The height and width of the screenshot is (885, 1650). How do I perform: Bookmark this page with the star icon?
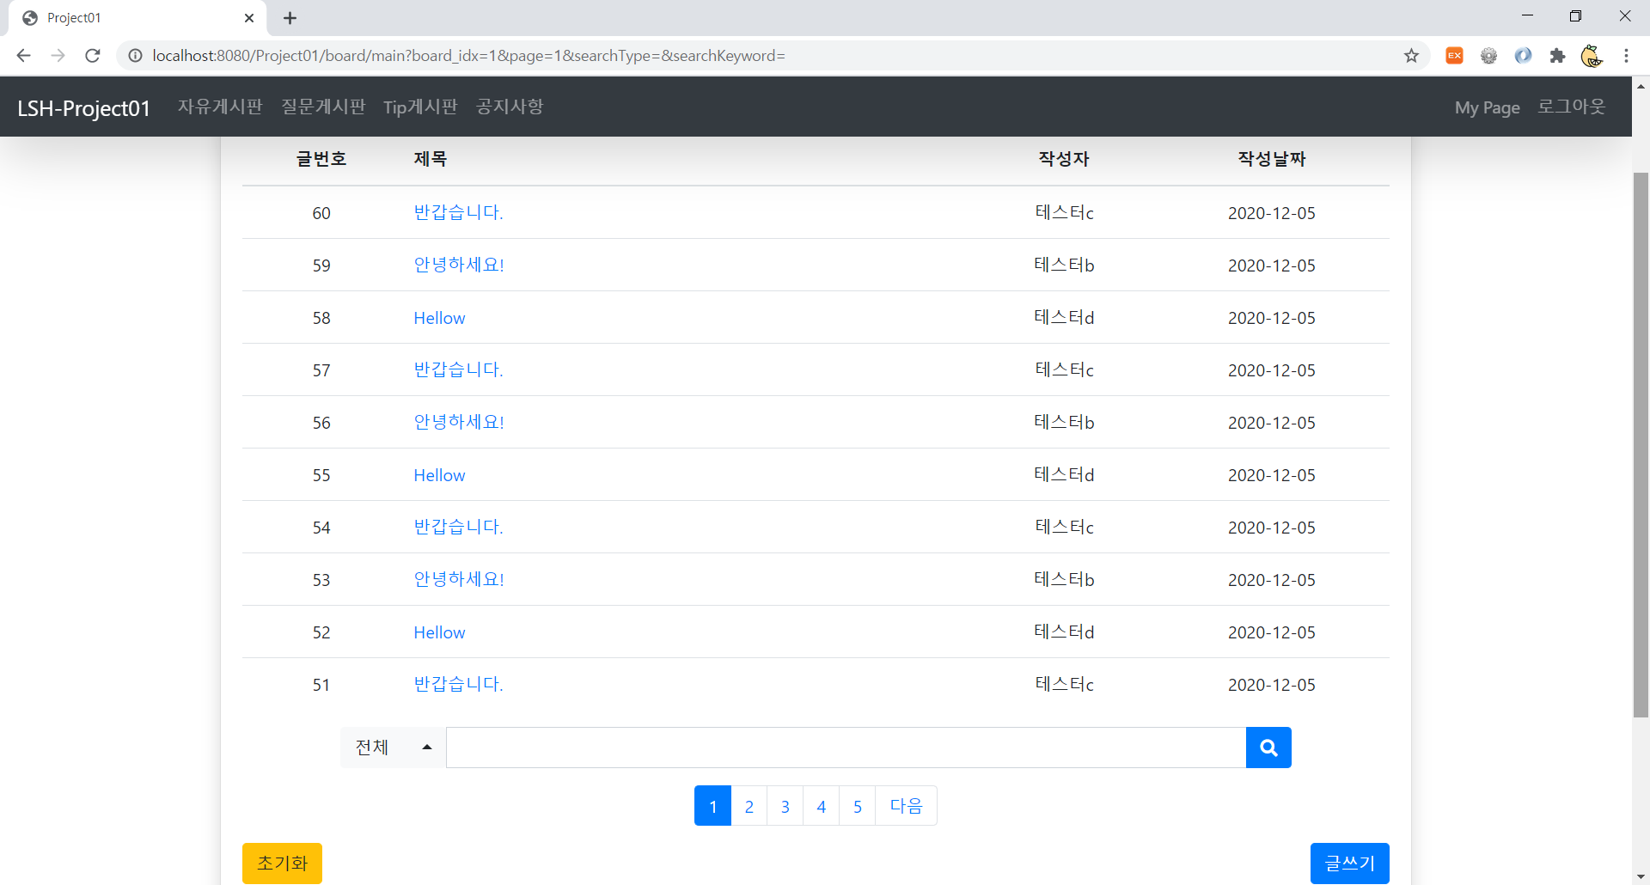click(x=1411, y=56)
